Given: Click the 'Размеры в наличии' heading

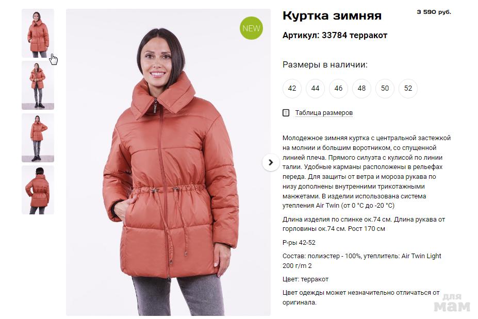Looking at the screenshot, I should (325, 64).
